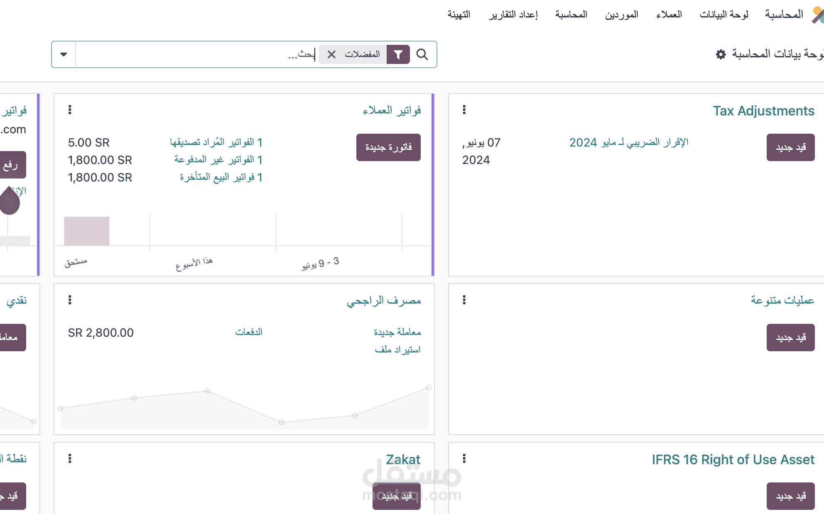Expand the search options dropdown arrow
This screenshot has height=514, width=824.
click(x=64, y=54)
